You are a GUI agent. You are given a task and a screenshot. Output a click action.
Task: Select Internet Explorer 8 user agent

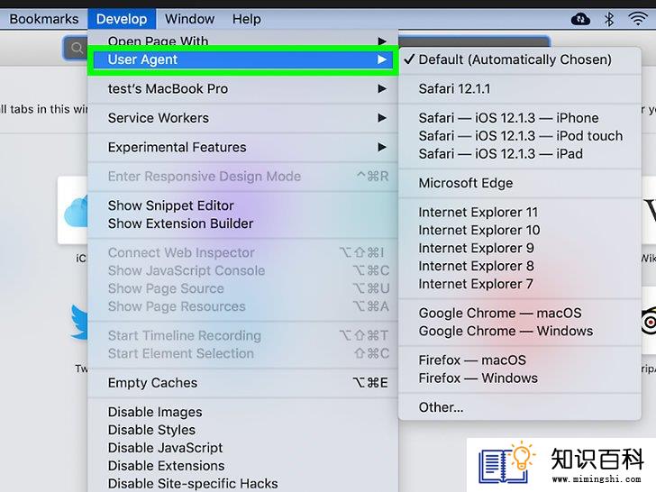pos(520,266)
